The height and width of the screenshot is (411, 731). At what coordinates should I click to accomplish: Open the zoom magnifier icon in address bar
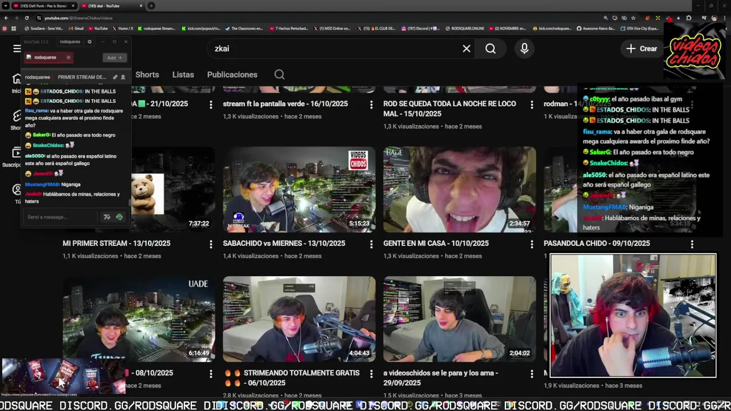(x=605, y=18)
